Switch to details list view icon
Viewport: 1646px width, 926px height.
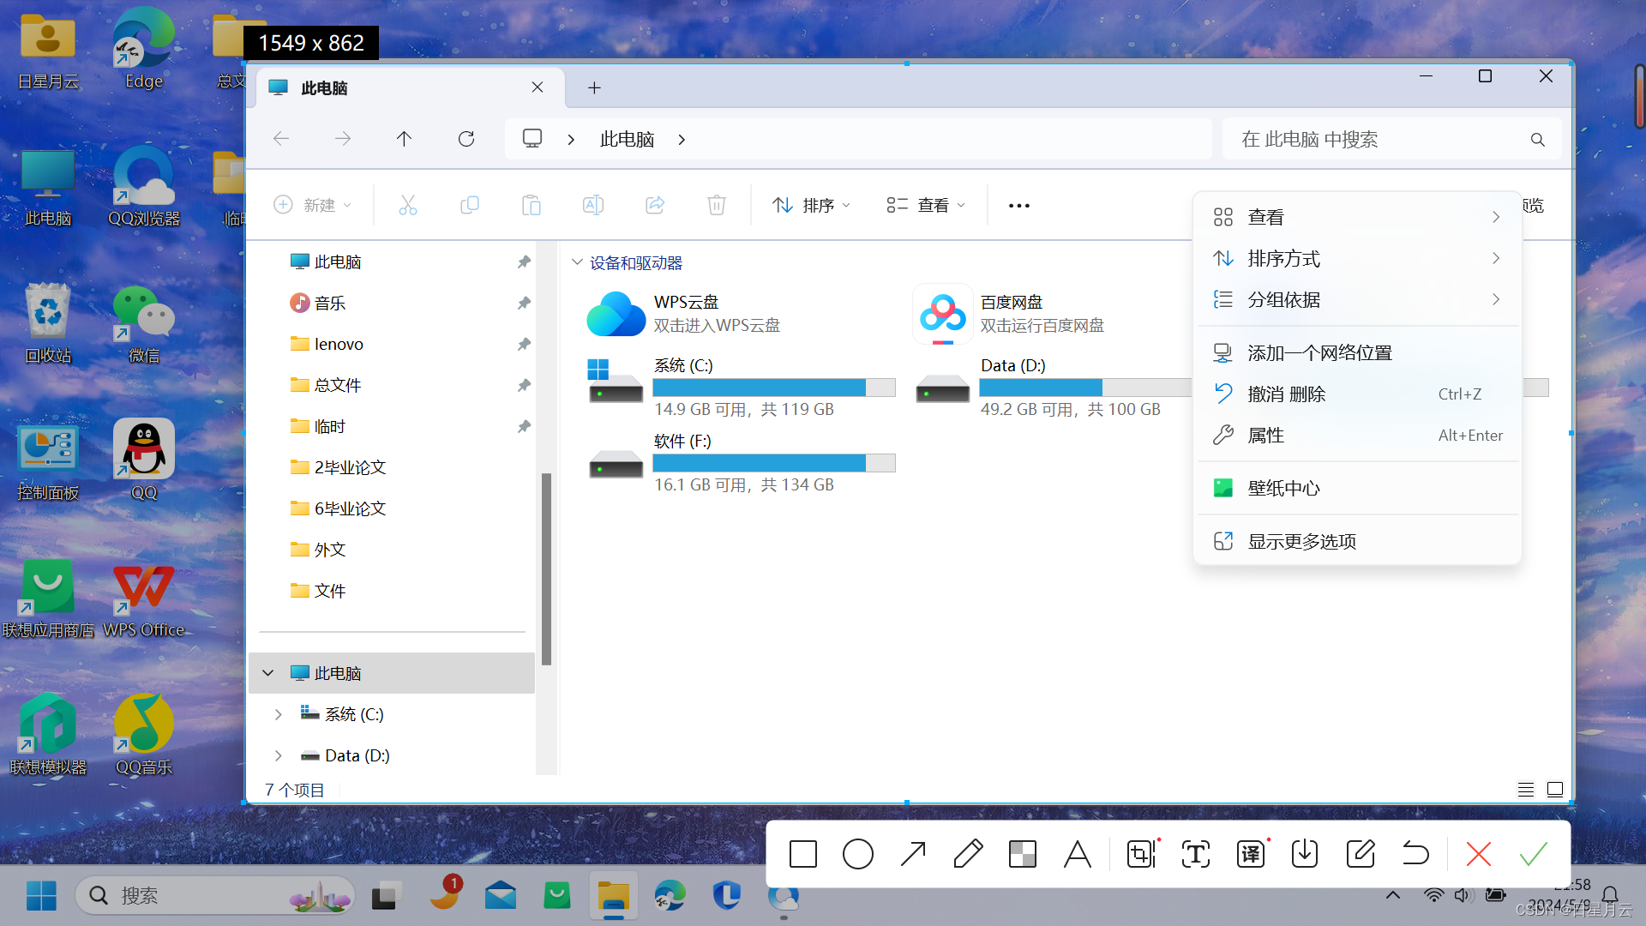[x=1526, y=790]
